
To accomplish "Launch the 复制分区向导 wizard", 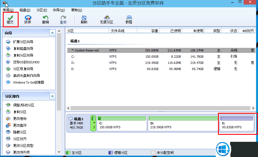I will pyautogui.click(x=20, y=55).
